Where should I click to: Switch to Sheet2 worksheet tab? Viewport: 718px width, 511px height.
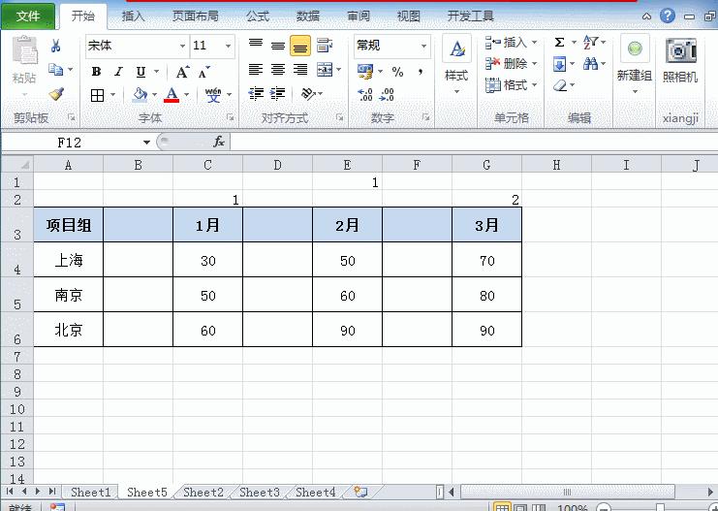pyautogui.click(x=203, y=493)
